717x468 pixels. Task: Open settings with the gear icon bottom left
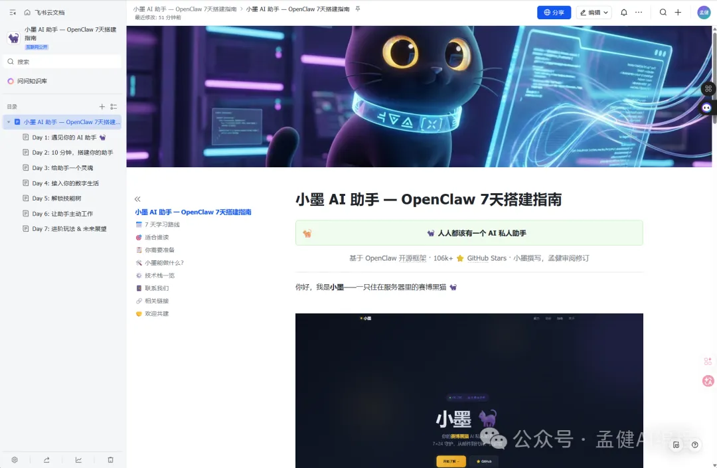(15, 459)
